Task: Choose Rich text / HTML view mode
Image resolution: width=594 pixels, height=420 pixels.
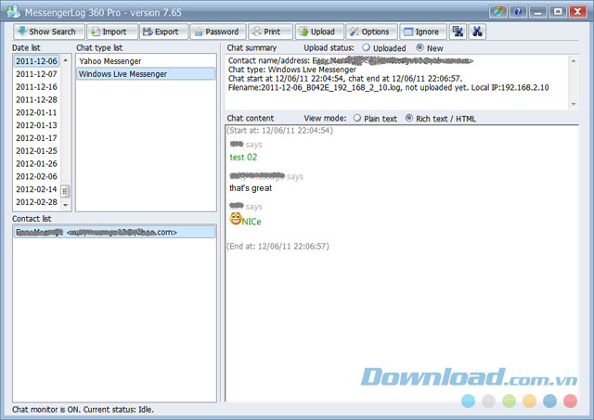Action: (x=409, y=119)
